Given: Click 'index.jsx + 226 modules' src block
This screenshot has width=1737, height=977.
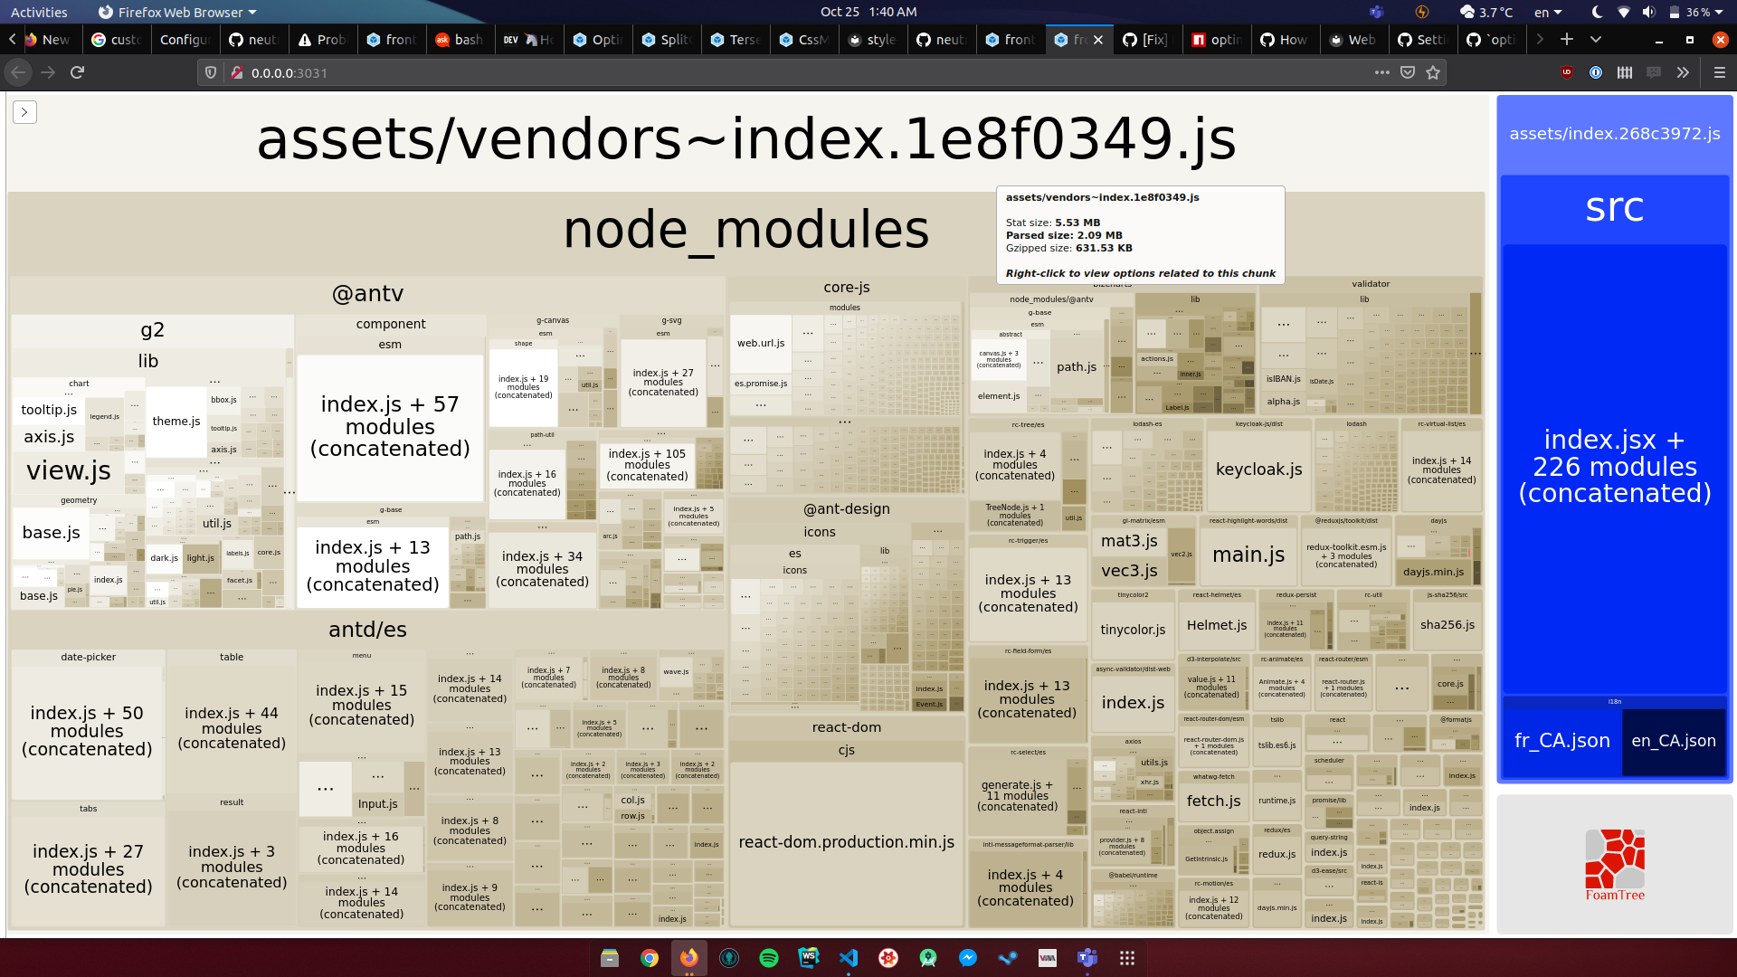Looking at the screenshot, I should pyautogui.click(x=1615, y=467).
